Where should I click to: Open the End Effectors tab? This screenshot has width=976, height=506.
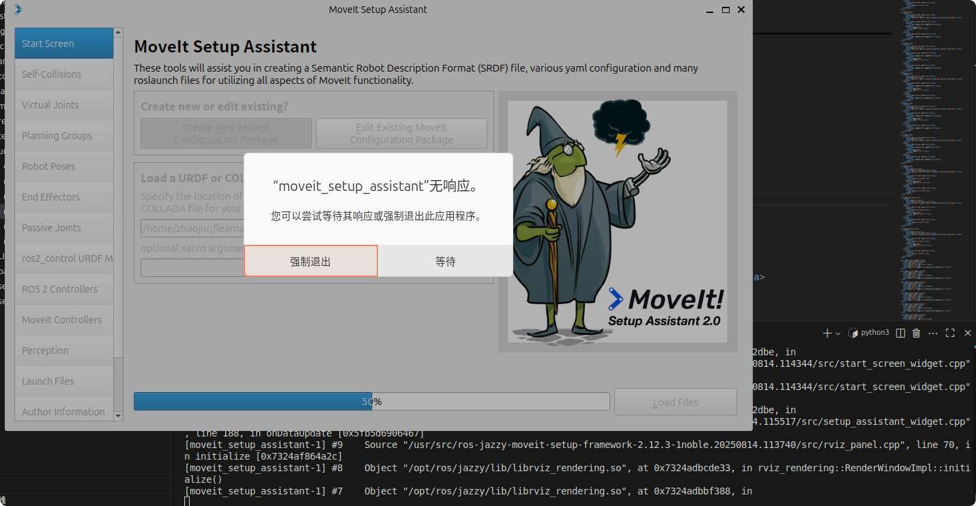point(64,196)
